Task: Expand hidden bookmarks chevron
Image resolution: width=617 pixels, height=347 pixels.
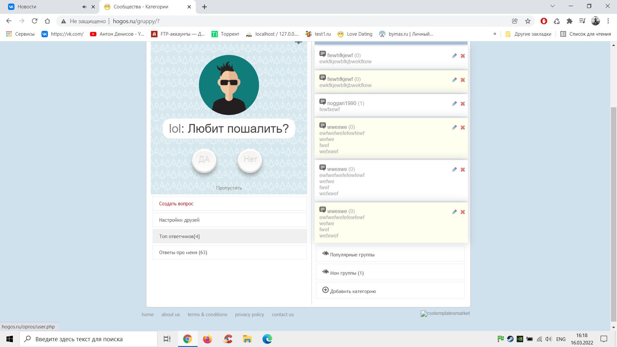Action: [495, 34]
